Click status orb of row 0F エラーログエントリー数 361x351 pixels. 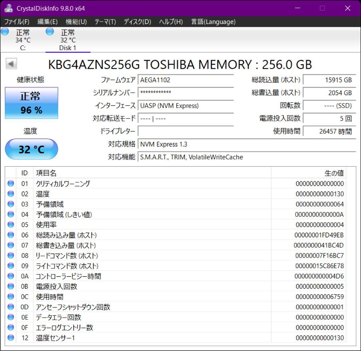pos(11,327)
